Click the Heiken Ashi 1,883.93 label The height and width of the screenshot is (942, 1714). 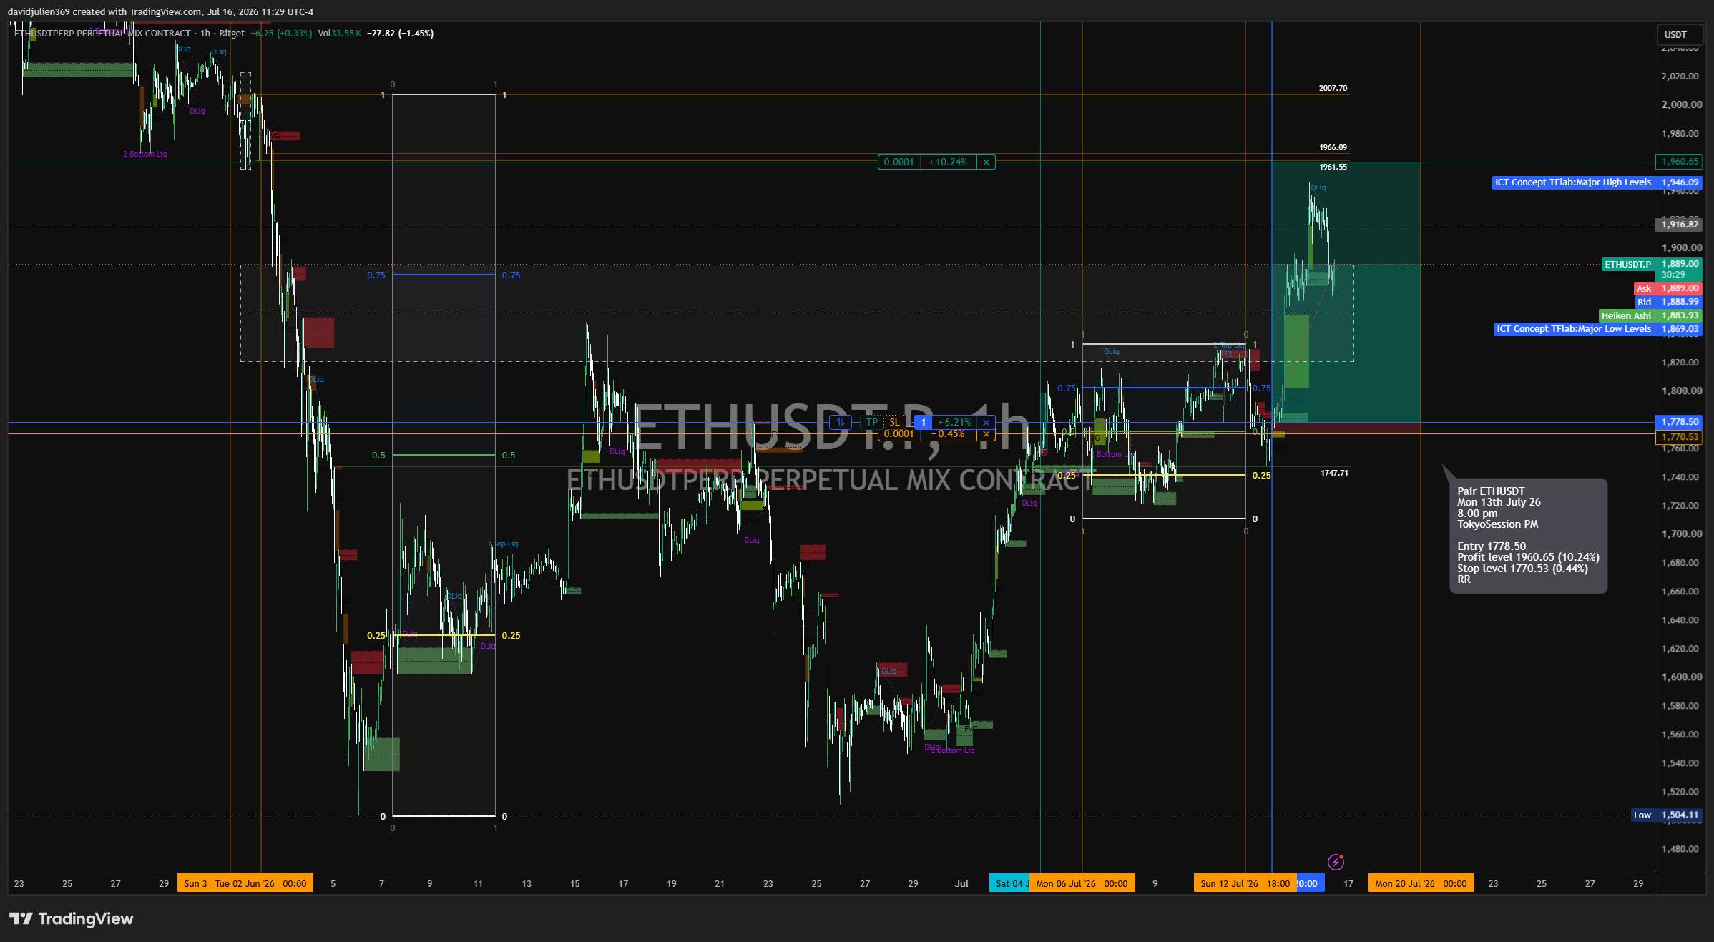coord(1650,316)
